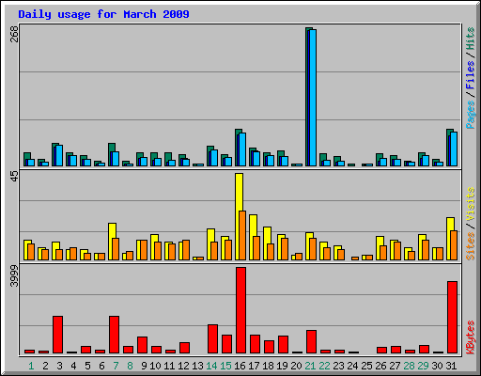Select the orange Sites bar for day 16
Viewport: 481px width, 376px height.
242,235
